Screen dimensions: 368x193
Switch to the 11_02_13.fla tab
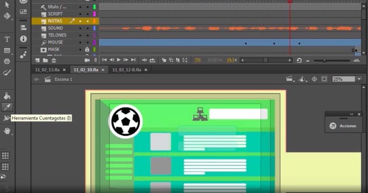47,70
